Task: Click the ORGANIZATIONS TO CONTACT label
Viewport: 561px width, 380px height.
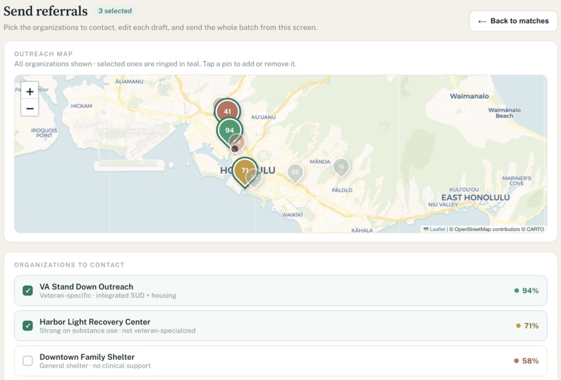Action: tap(69, 264)
